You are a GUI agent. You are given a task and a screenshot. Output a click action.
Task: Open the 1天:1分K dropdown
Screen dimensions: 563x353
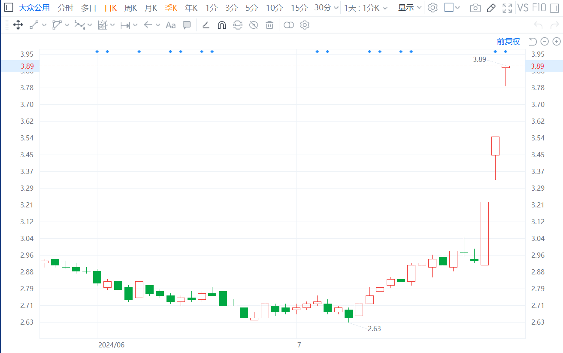(x=366, y=8)
